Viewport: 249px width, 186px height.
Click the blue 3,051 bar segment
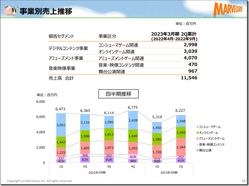click(x=61, y=125)
